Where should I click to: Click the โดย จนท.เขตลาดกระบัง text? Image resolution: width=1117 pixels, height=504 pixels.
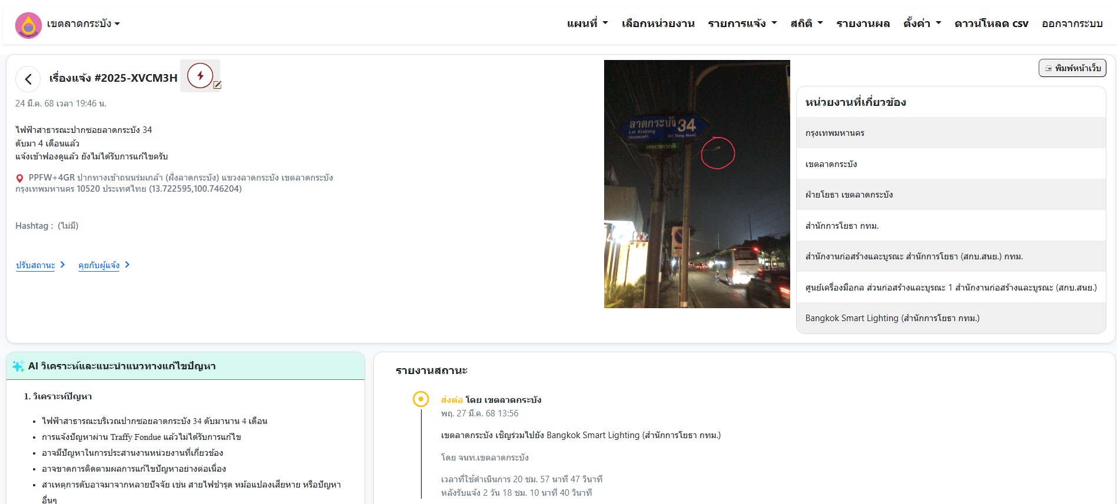(x=485, y=458)
